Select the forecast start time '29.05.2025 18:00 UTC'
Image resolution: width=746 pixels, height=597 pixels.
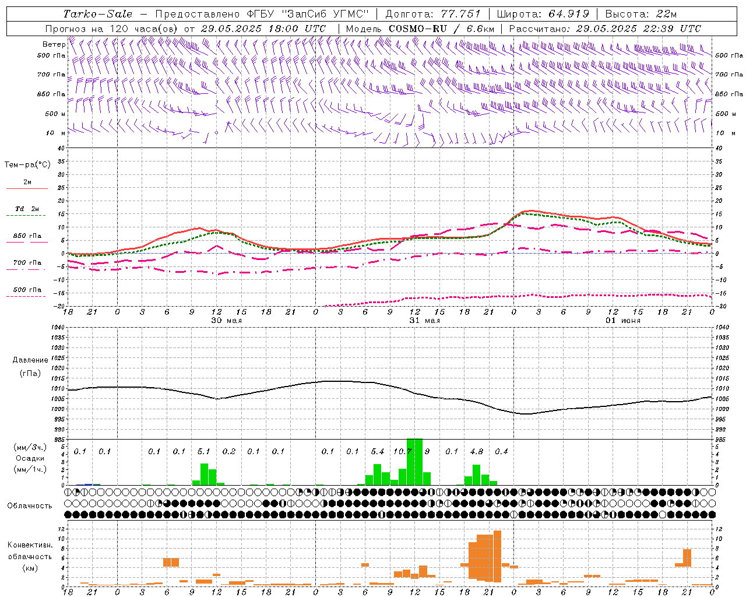click(x=263, y=29)
